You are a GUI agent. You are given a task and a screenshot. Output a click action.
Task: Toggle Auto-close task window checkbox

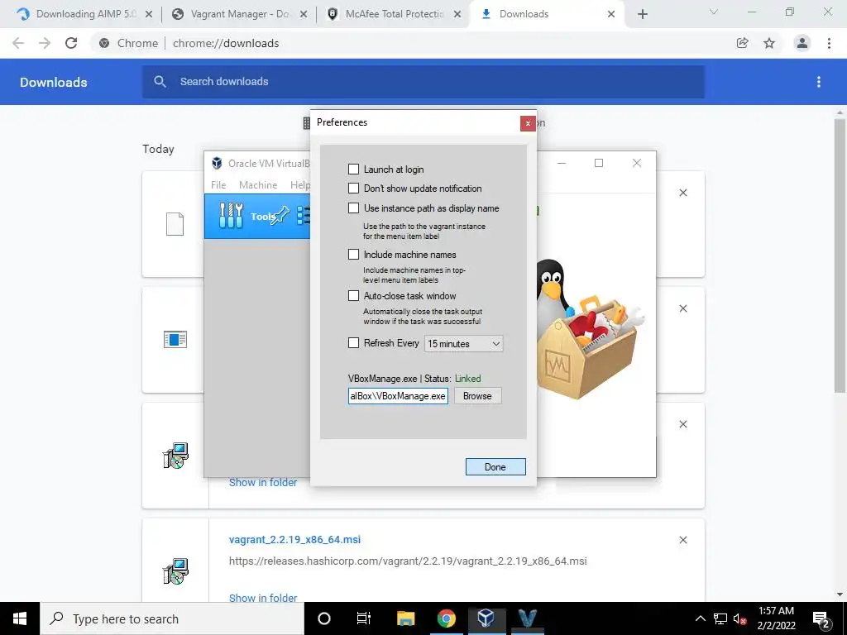(353, 295)
